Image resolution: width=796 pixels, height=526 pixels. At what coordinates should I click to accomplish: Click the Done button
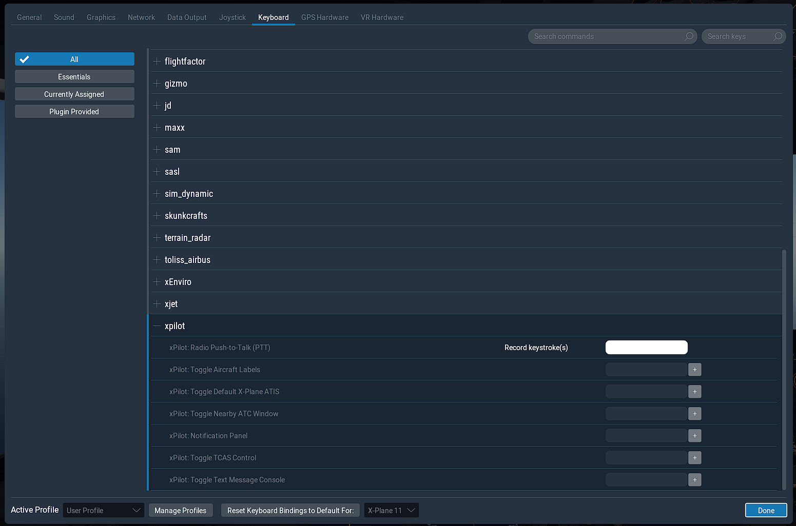tap(766, 510)
